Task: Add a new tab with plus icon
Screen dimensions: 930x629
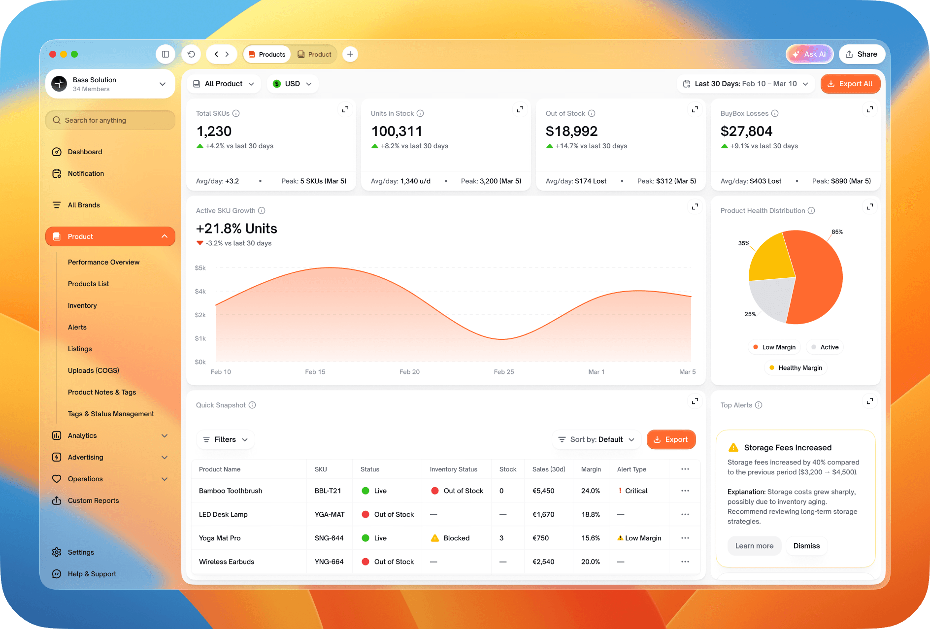Action: [x=350, y=54]
